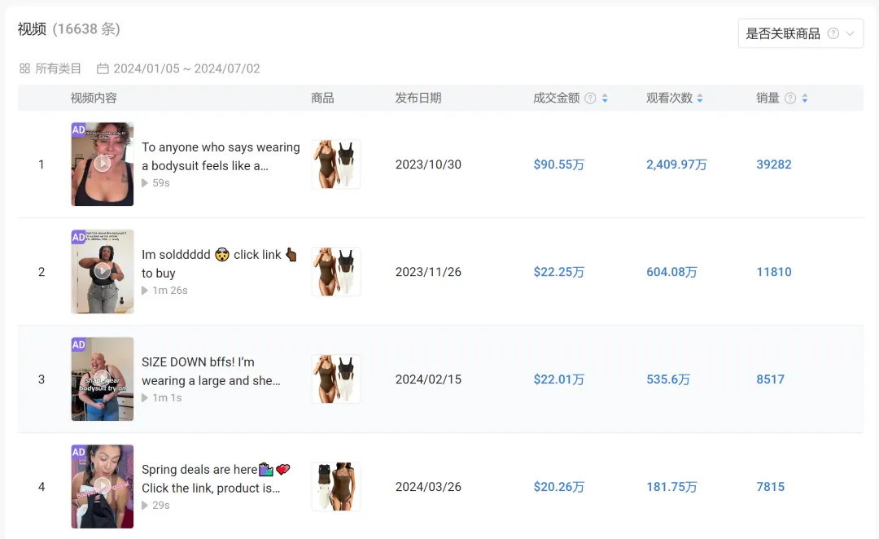This screenshot has height=539, width=879.
Task: Click the $90.55万 sales amount
Action: tap(558, 164)
